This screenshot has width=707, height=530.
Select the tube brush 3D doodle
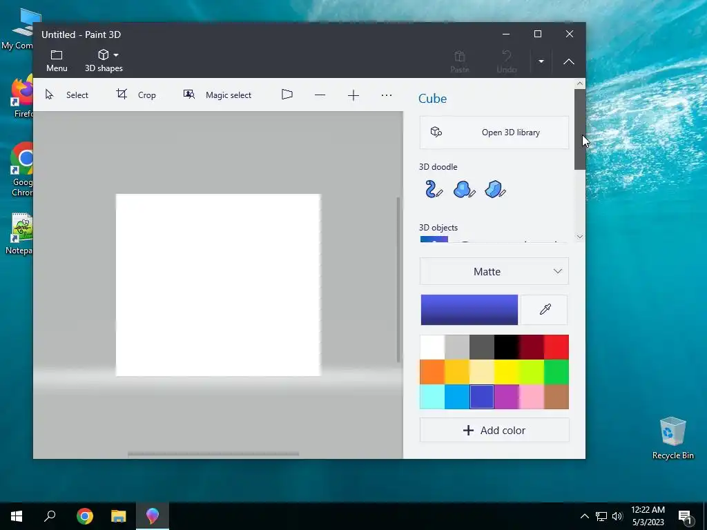pyautogui.click(x=434, y=189)
